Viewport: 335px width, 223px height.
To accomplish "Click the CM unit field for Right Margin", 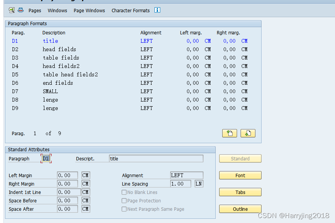I will (86, 184).
